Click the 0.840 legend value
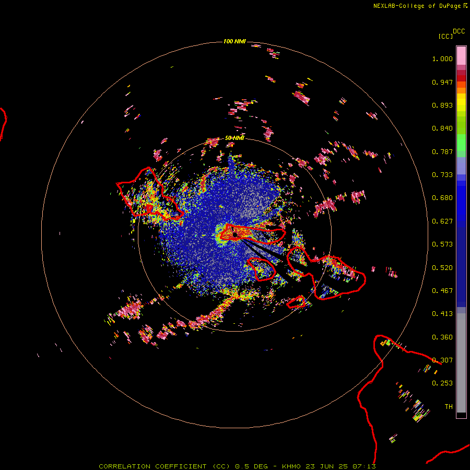 tap(442, 128)
